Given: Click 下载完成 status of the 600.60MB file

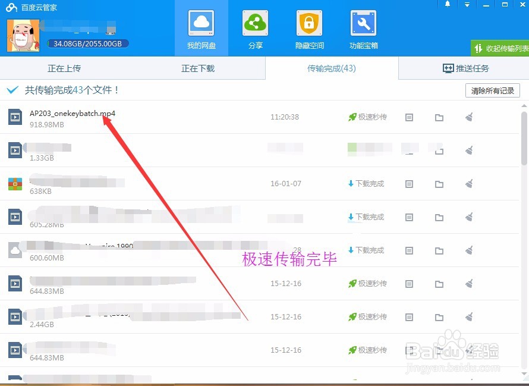Looking at the screenshot, I should click(x=366, y=250).
